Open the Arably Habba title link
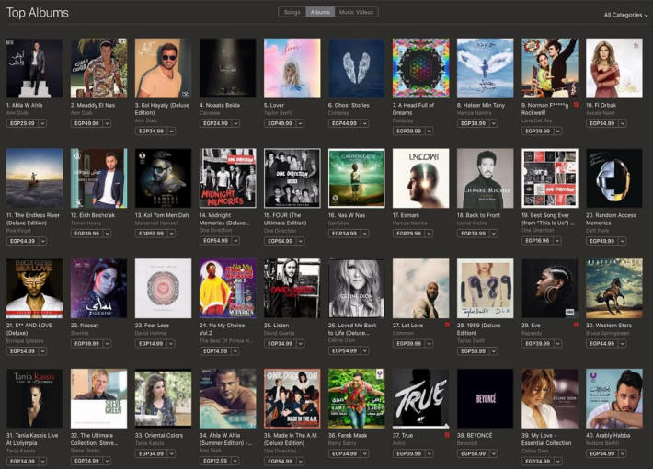 [608, 435]
